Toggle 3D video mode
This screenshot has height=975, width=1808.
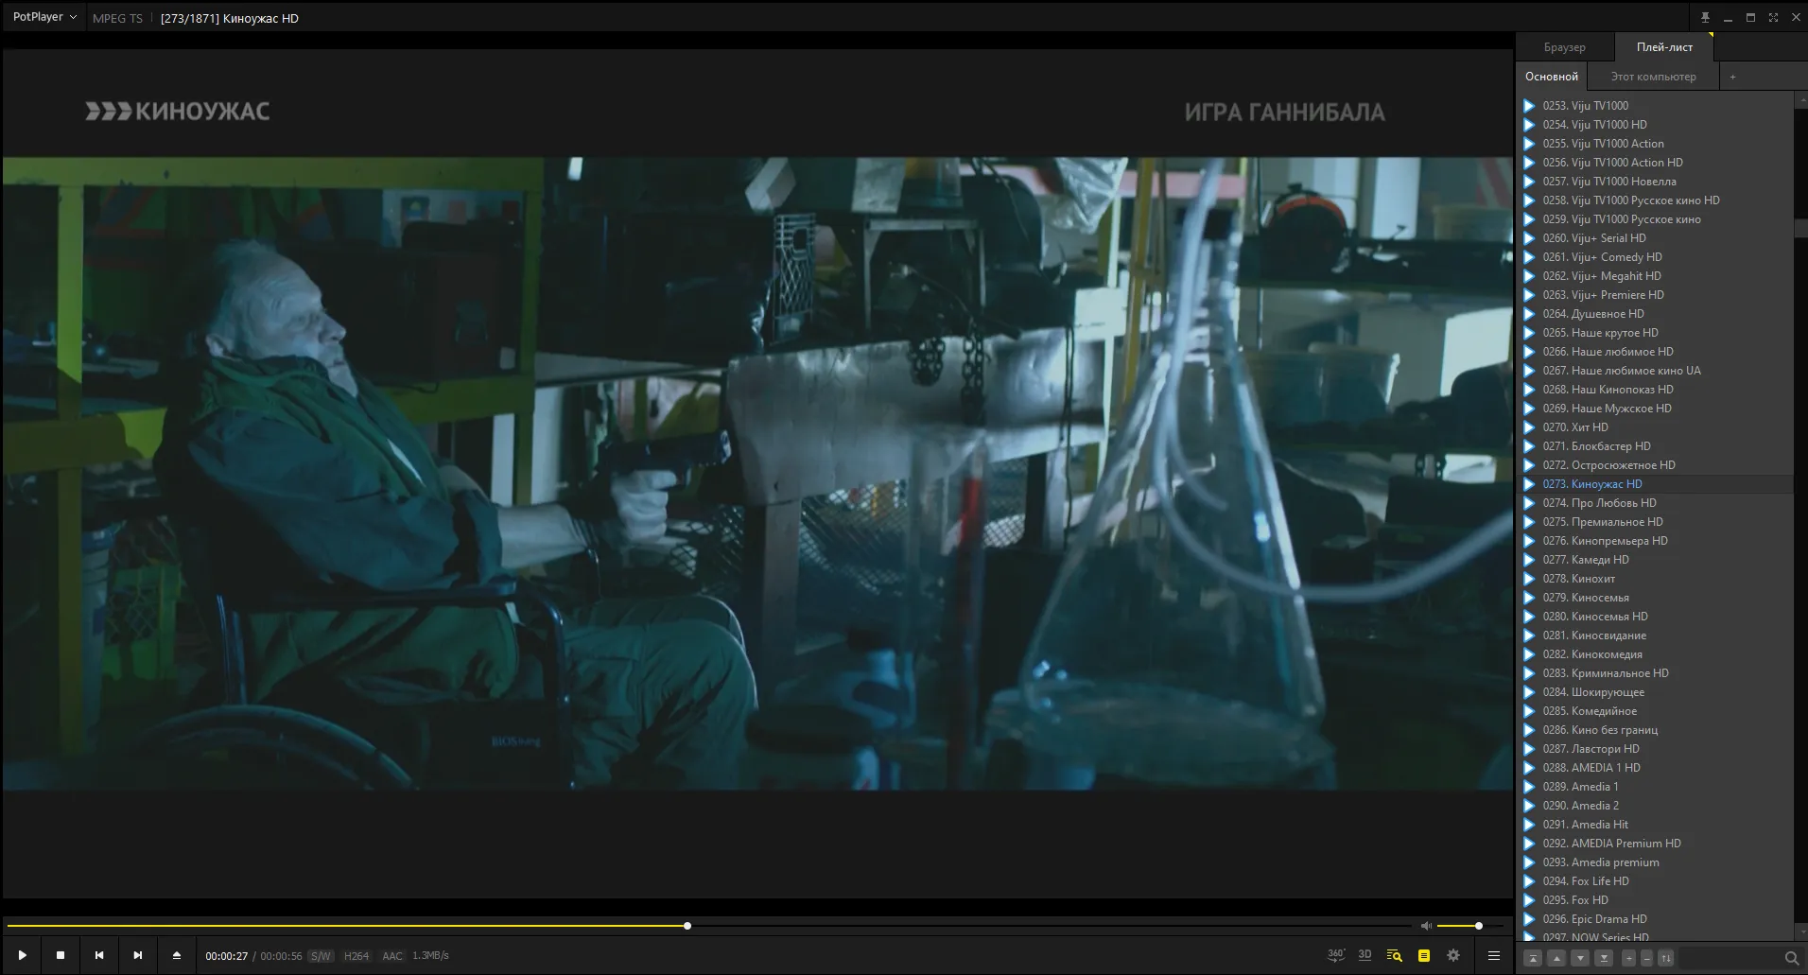coord(1365,955)
